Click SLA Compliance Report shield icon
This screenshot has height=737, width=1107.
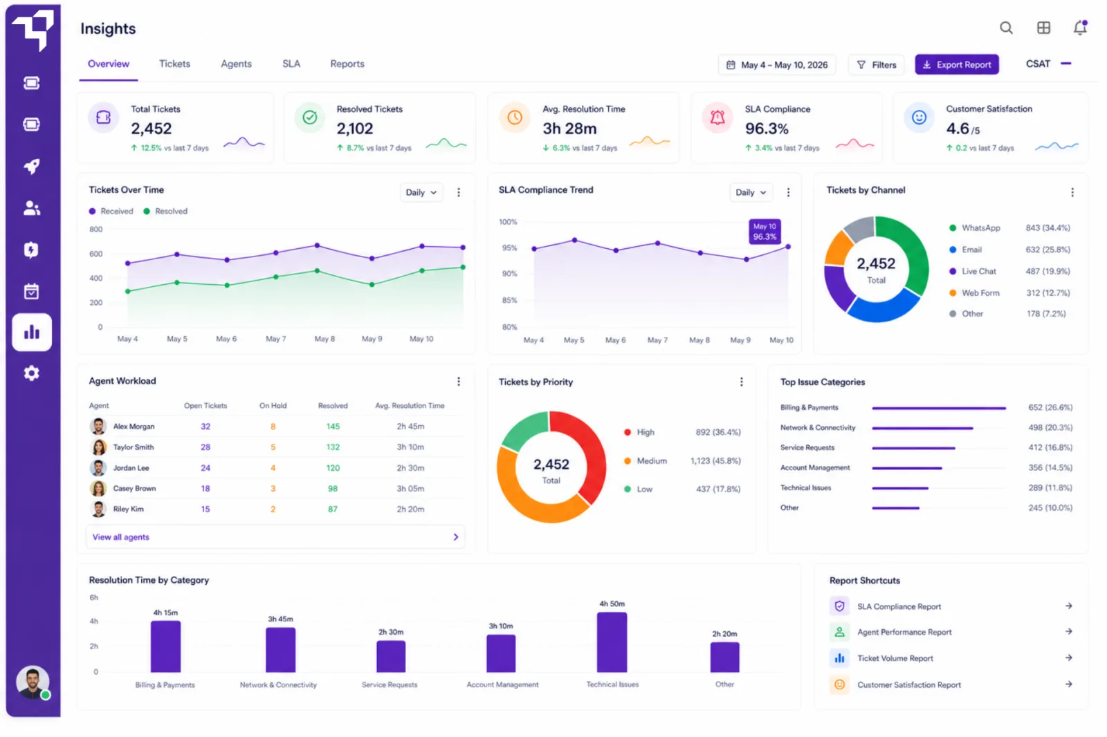[x=839, y=606]
